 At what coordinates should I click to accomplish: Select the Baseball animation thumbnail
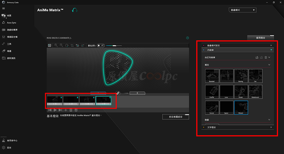[x=212, y=76]
